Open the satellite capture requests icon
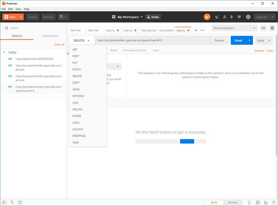This screenshot has height=206, width=278. (x=217, y=17)
